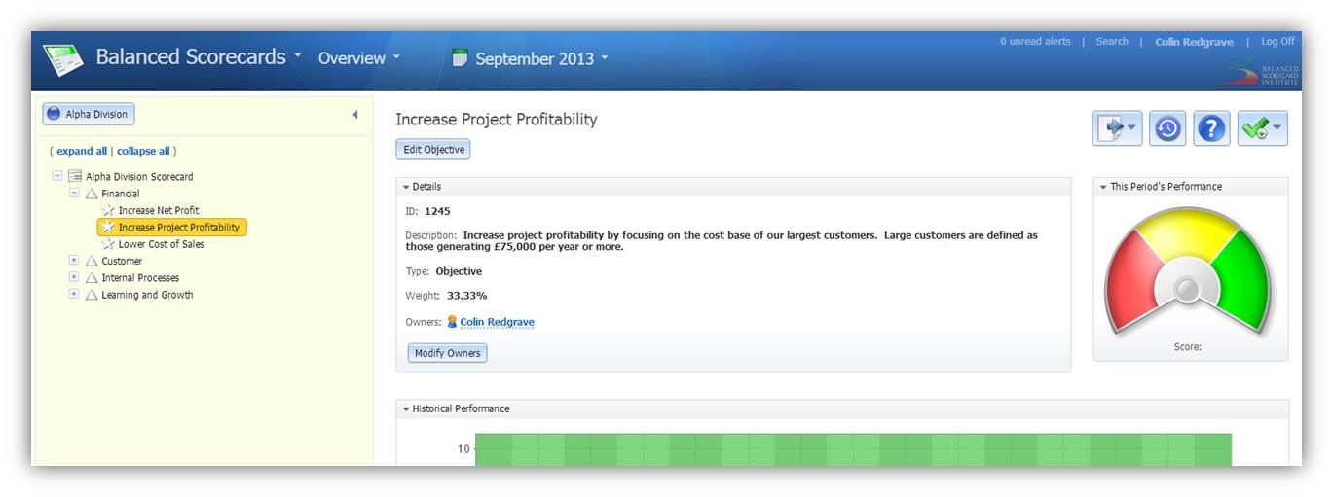Collapse the Alpha Division Scorecard node
The height and width of the screenshot is (497, 1333).
point(57,176)
